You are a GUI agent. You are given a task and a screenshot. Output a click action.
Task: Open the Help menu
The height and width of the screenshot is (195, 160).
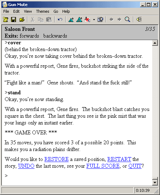(x=66, y=11)
